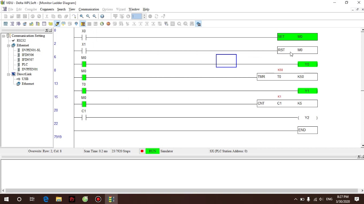This screenshot has height=204, width=364.
Task: Click the pencil edit program icon
Action: [x=31, y=24]
